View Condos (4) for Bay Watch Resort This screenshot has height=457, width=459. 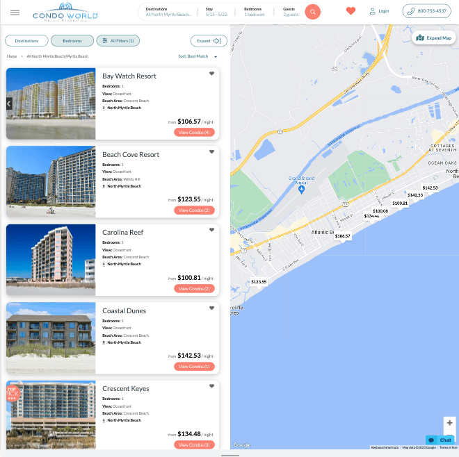194,133
